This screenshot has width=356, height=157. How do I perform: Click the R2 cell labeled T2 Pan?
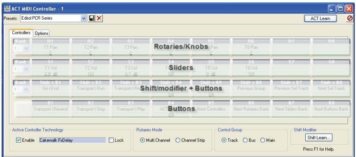(x=91, y=47)
